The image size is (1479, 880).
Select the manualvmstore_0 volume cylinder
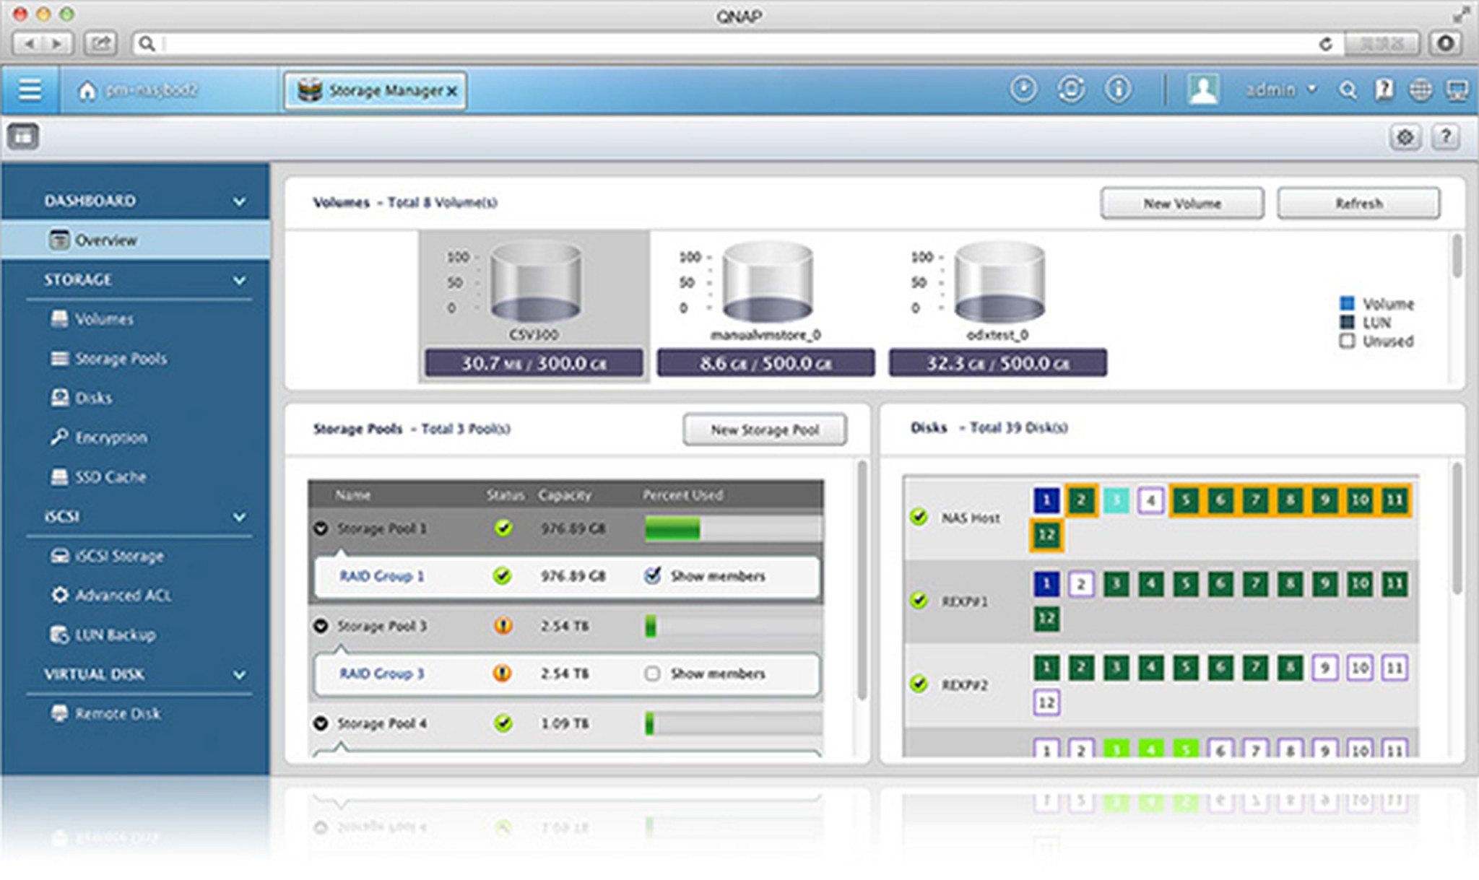coord(766,283)
